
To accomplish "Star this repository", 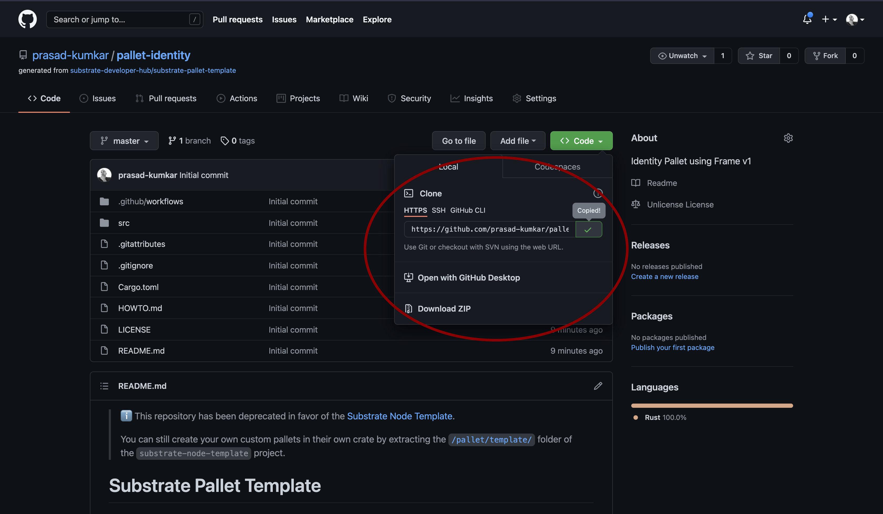I will [759, 56].
